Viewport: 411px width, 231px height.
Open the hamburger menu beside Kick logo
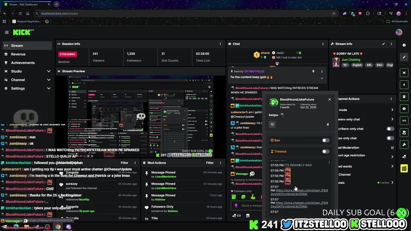[x=7, y=32]
